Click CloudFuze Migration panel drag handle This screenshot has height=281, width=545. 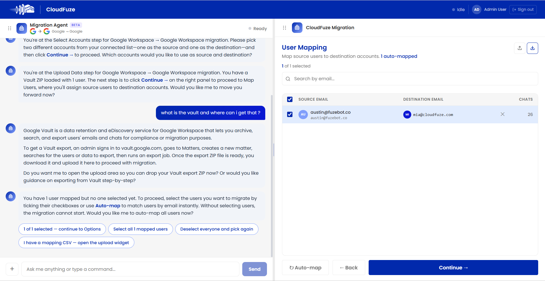pos(285,28)
